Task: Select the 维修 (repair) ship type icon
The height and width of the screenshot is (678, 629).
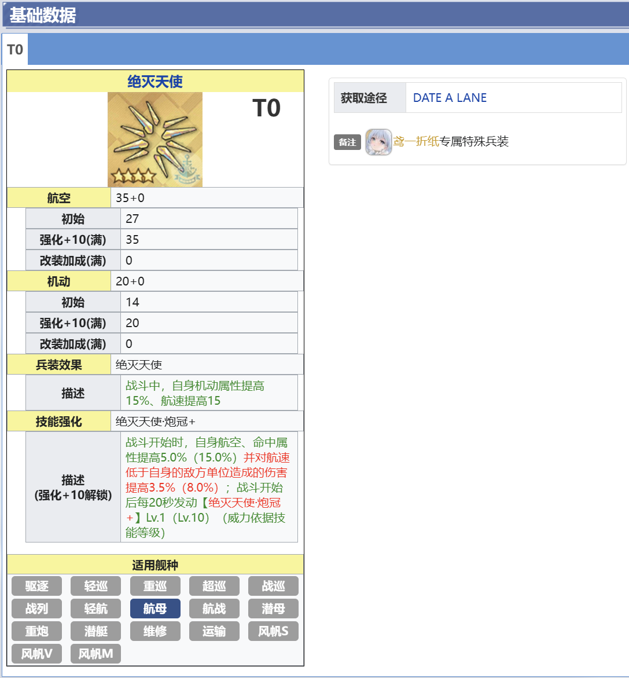Action: pyautogui.click(x=155, y=631)
